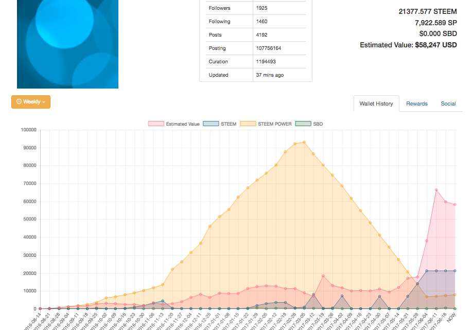Toggle the STEEM POWER legend series
This screenshot has height=330, width=473.
click(266, 124)
